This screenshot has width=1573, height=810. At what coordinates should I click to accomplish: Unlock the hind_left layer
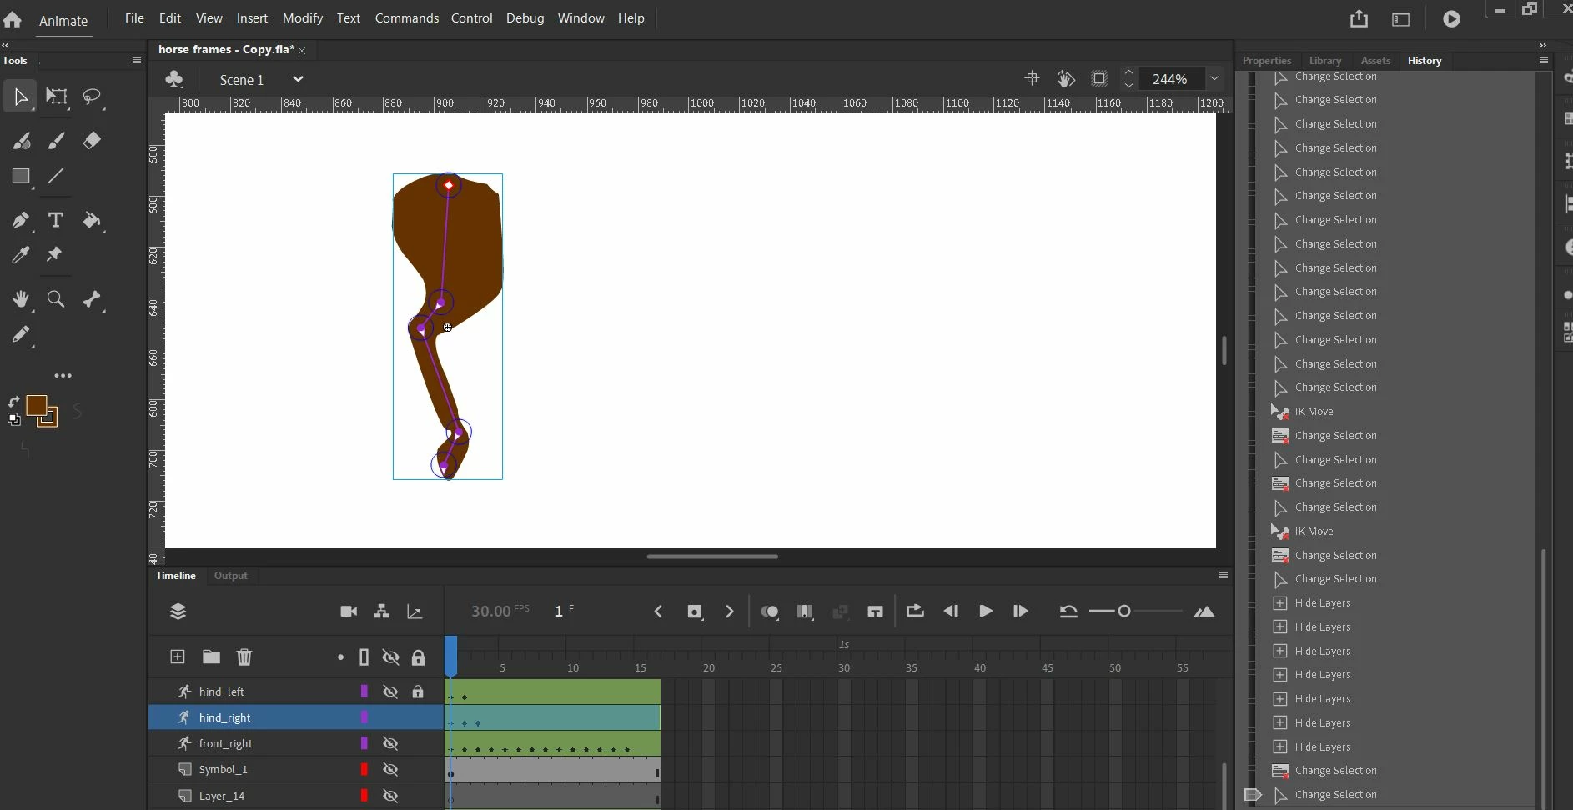[418, 692]
